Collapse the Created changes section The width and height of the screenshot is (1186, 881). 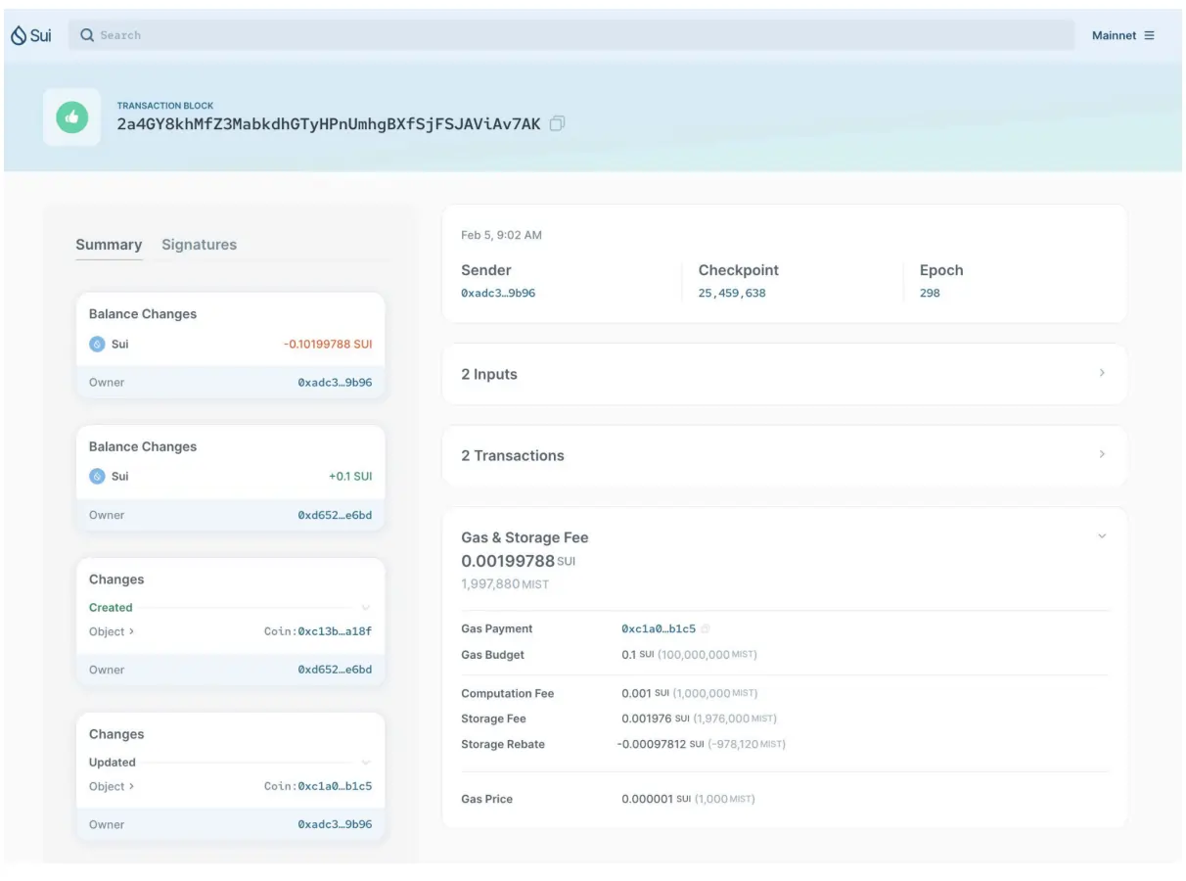point(366,608)
